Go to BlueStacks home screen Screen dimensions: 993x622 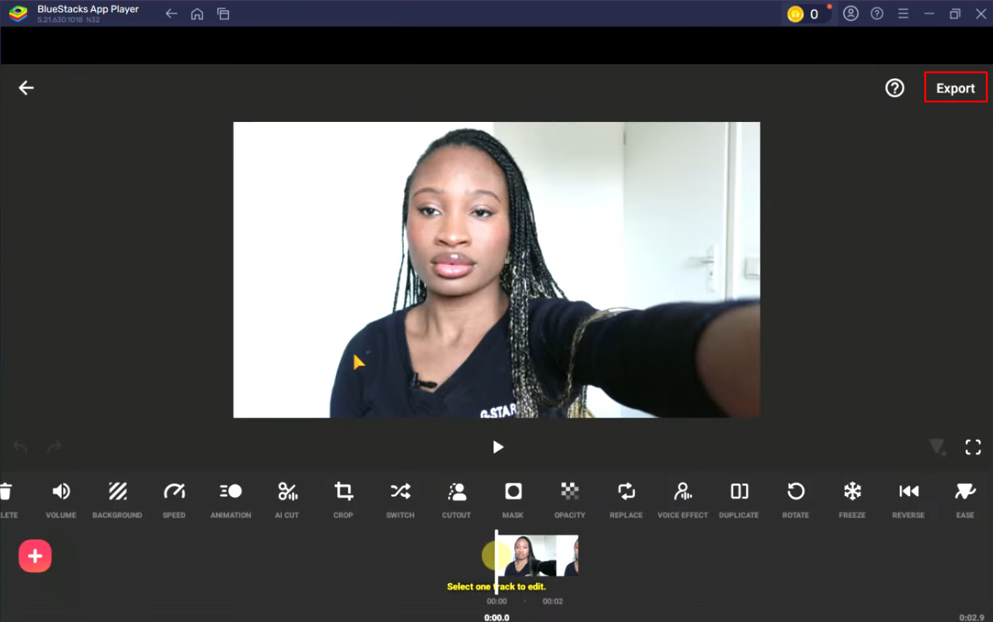coord(197,14)
